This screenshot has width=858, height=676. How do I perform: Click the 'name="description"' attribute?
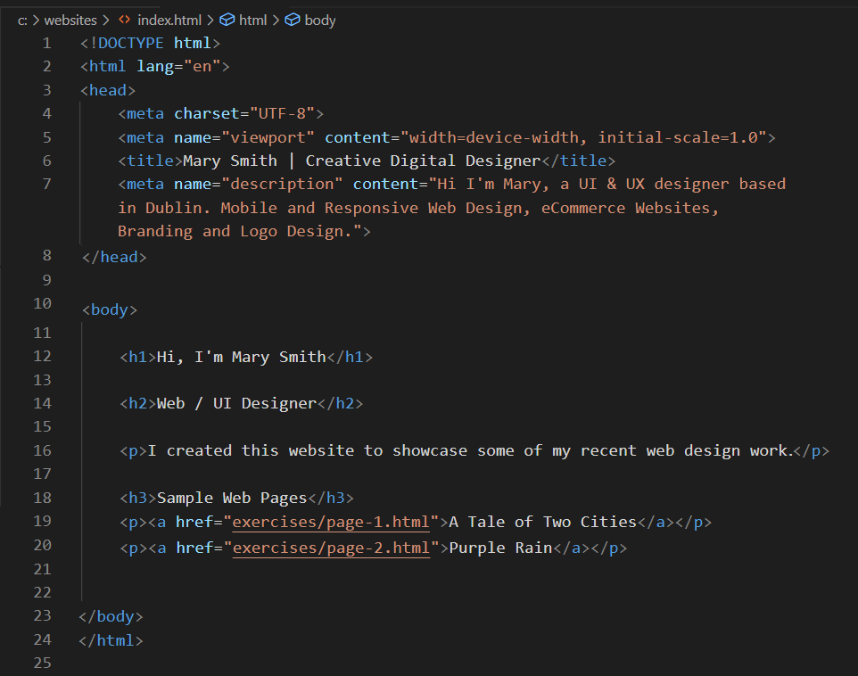click(x=259, y=184)
